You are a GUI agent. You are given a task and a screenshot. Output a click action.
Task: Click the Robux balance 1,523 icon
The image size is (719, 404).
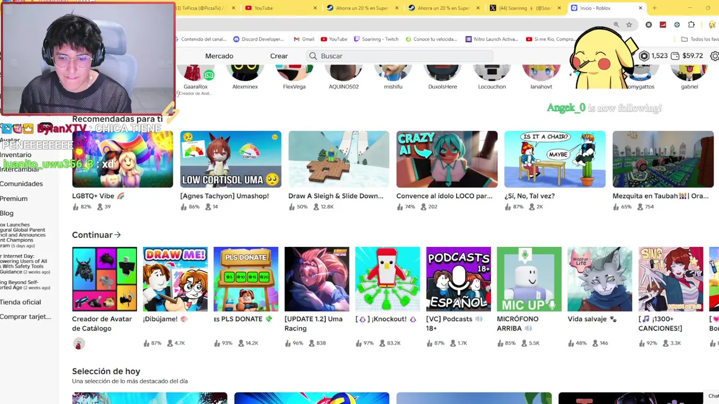coord(645,56)
